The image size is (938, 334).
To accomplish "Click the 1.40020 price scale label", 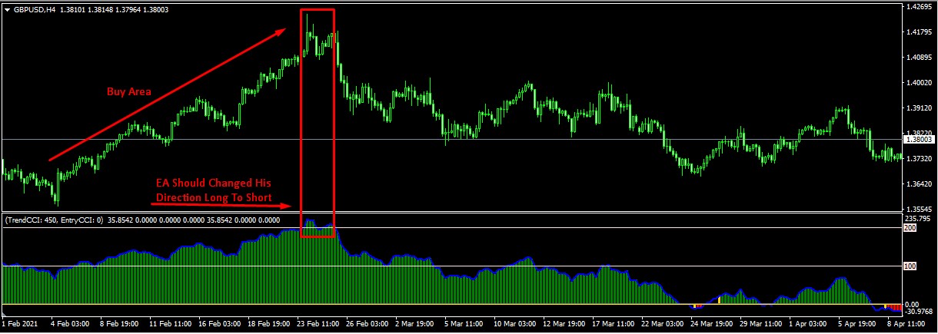I will (x=917, y=83).
